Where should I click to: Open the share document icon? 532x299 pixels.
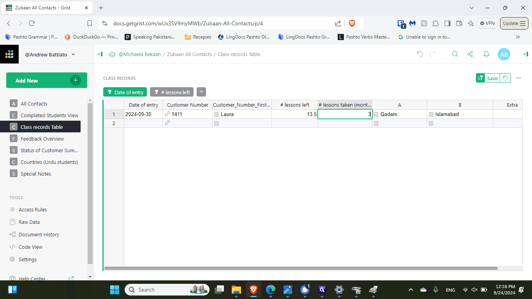[x=470, y=55]
